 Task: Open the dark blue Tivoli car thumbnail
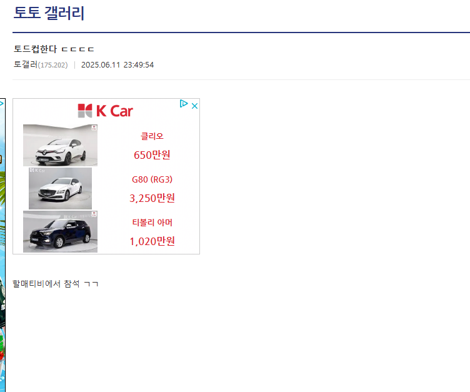point(60,231)
